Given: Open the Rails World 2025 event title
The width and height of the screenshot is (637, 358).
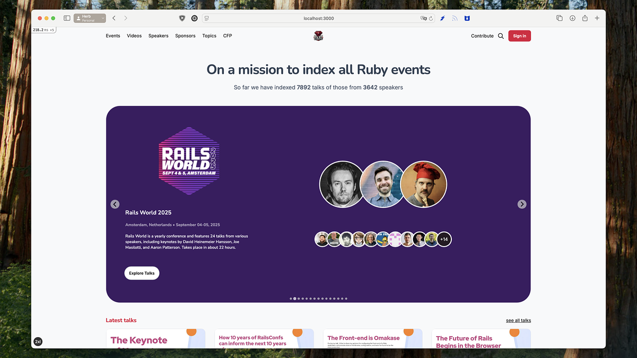Looking at the screenshot, I should pos(148,212).
